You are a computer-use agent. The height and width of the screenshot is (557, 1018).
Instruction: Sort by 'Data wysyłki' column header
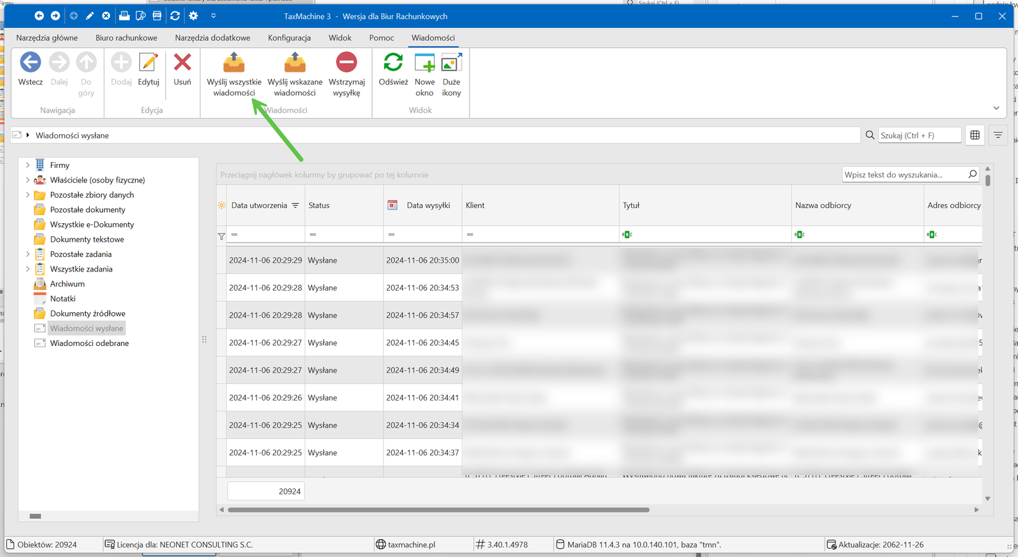(x=428, y=205)
